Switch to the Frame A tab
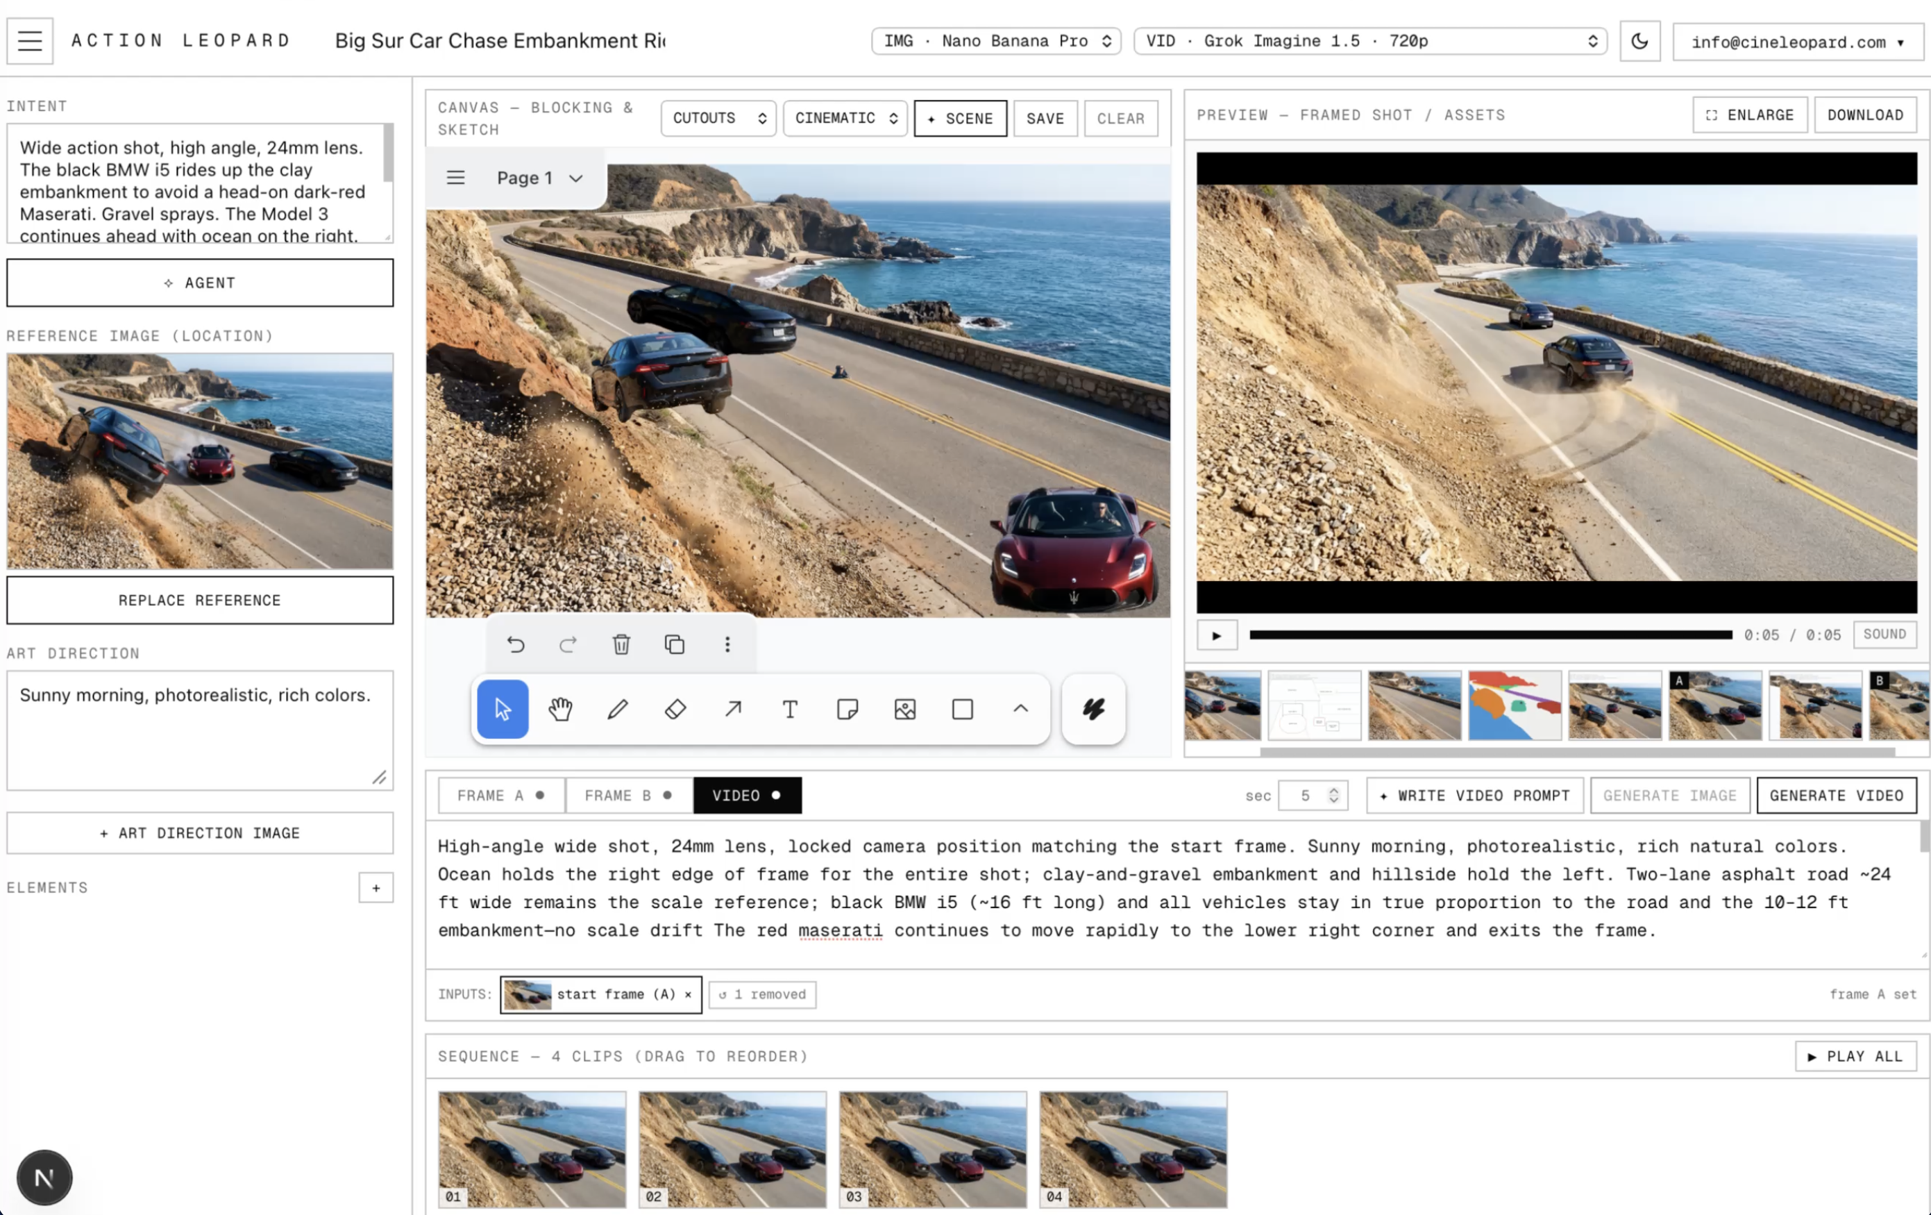The width and height of the screenshot is (1931, 1215). [501, 796]
